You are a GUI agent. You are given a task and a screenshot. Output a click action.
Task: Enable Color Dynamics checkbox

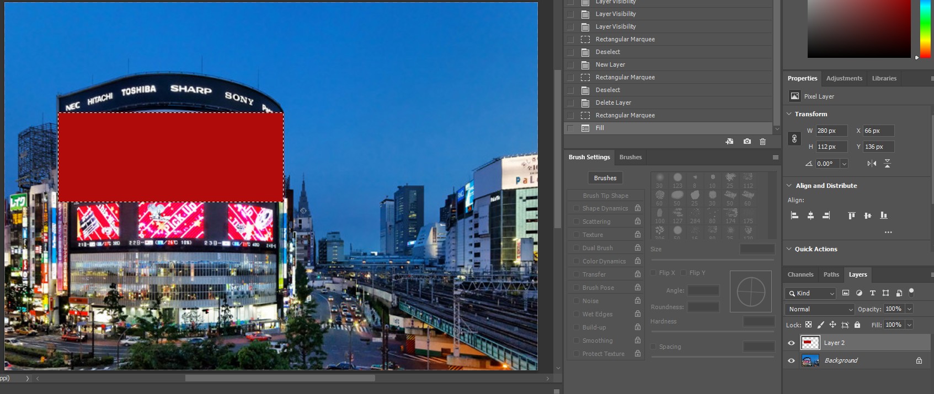576,261
